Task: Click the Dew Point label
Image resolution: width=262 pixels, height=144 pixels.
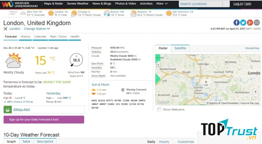Action: 97,63
